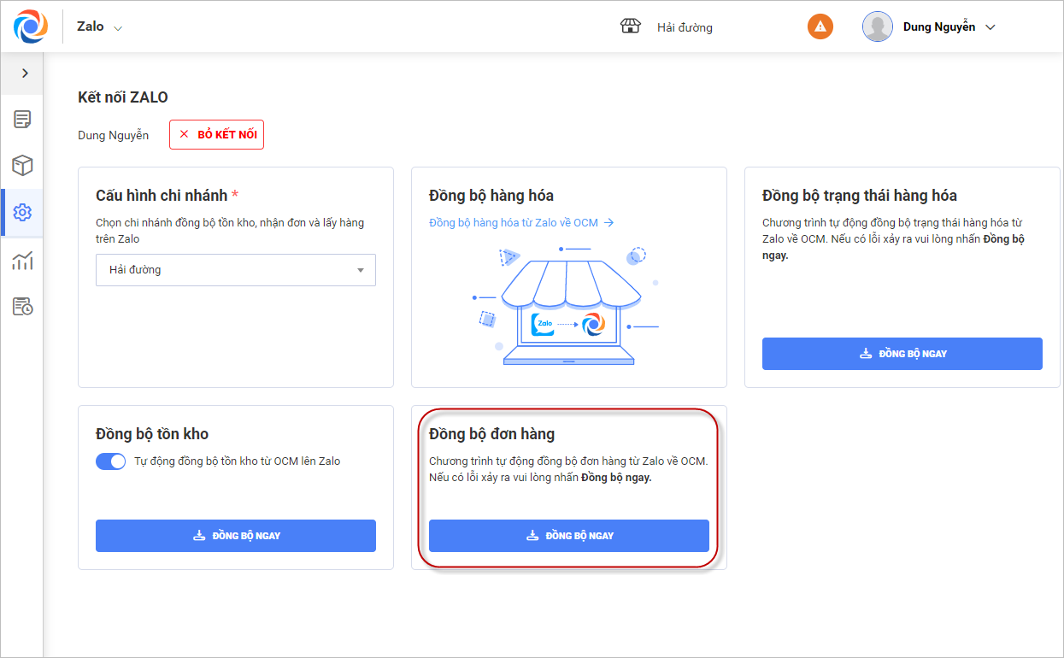
Task: Follow the Đồng bộ hàng hóa link
Action: point(521,223)
